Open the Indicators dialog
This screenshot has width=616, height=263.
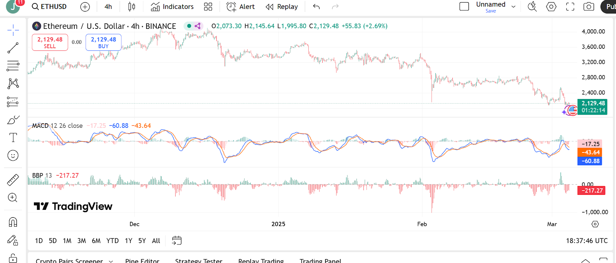click(x=172, y=7)
